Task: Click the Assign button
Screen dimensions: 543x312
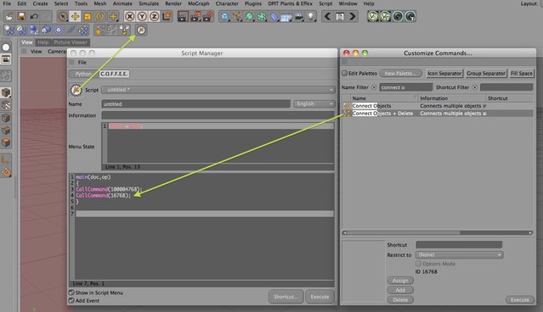Action: click(400, 281)
